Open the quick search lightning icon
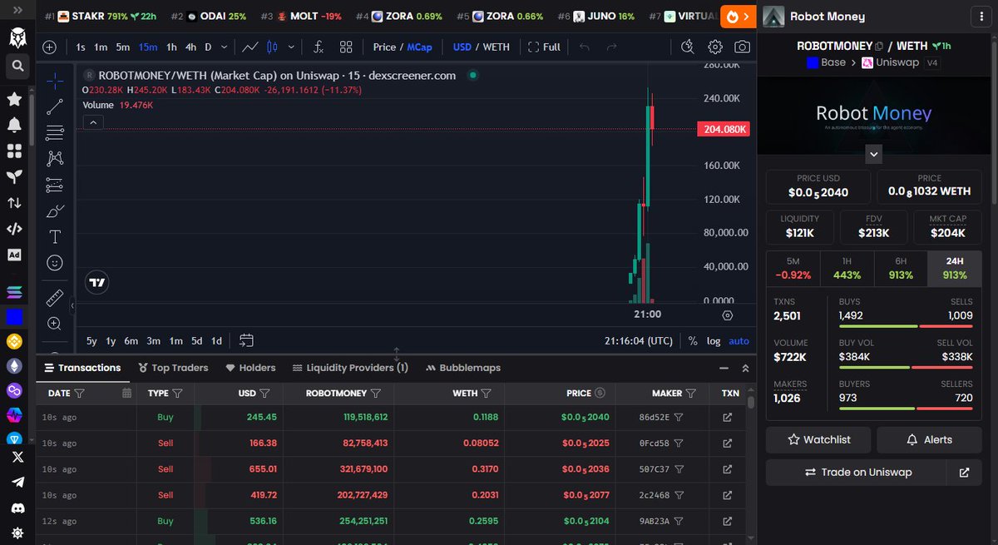This screenshot has width=998, height=545. pos(688,47)
